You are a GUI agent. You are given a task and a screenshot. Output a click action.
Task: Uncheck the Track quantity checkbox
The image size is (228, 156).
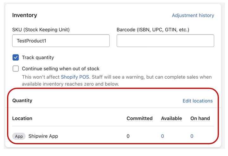16,58
